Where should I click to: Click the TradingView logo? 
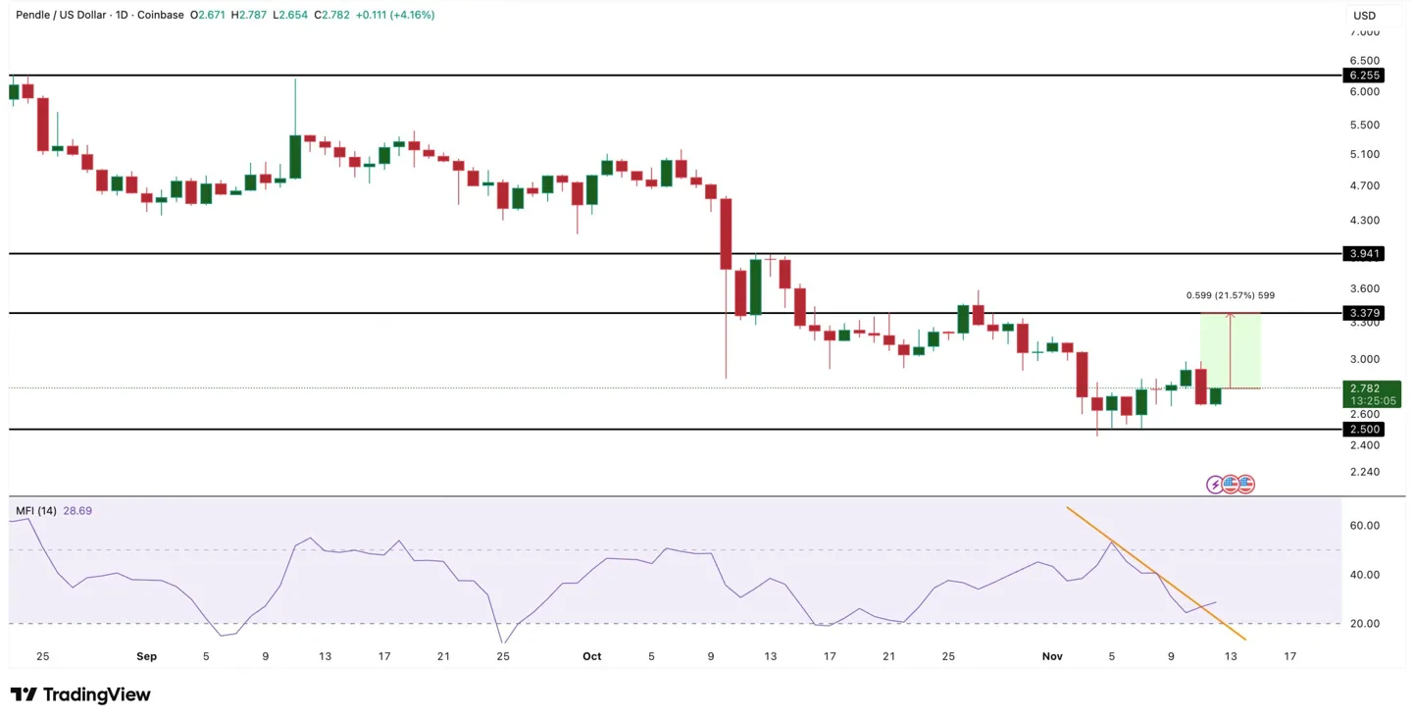tap(80, 694)
